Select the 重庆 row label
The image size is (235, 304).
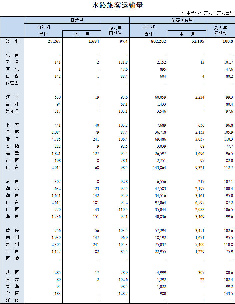click(12, 231)
